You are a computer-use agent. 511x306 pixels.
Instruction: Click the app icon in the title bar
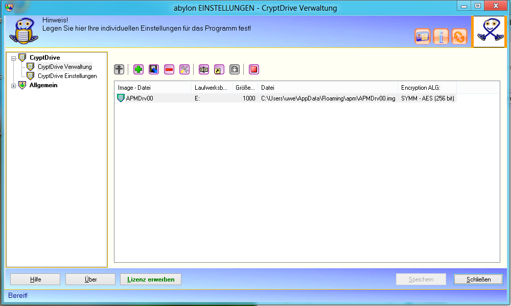(9, 7)
